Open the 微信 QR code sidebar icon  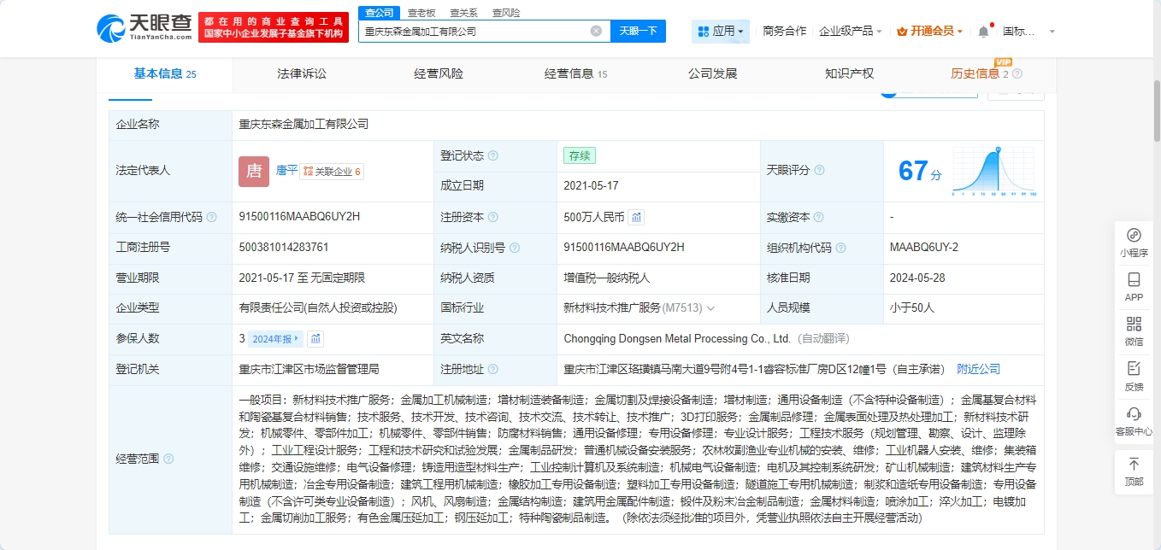tap(1134, 331)
